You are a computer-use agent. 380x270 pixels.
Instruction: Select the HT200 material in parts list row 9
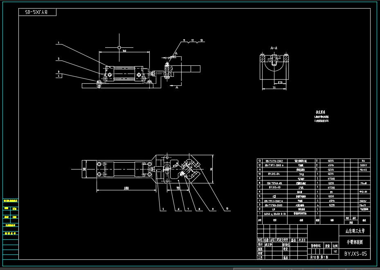[331, 179]
